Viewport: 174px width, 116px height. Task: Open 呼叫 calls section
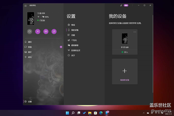tap(30, 57)
